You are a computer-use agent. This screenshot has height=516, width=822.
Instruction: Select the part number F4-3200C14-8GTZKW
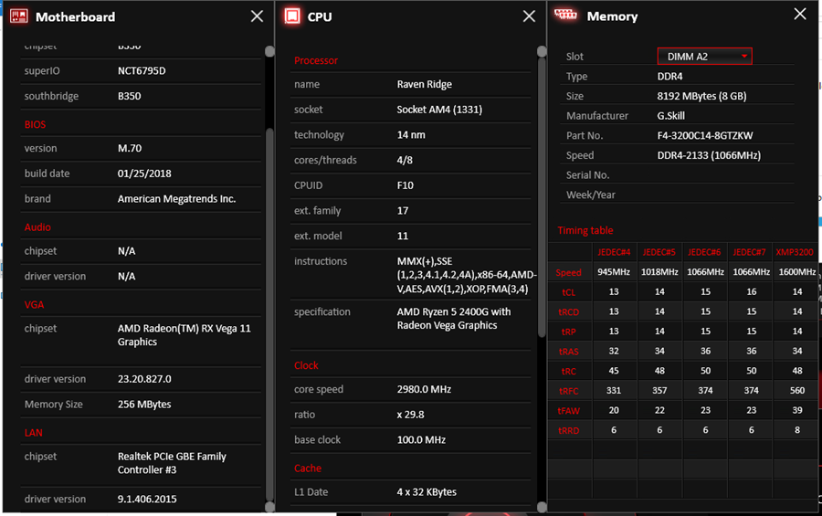click(705, 136)
